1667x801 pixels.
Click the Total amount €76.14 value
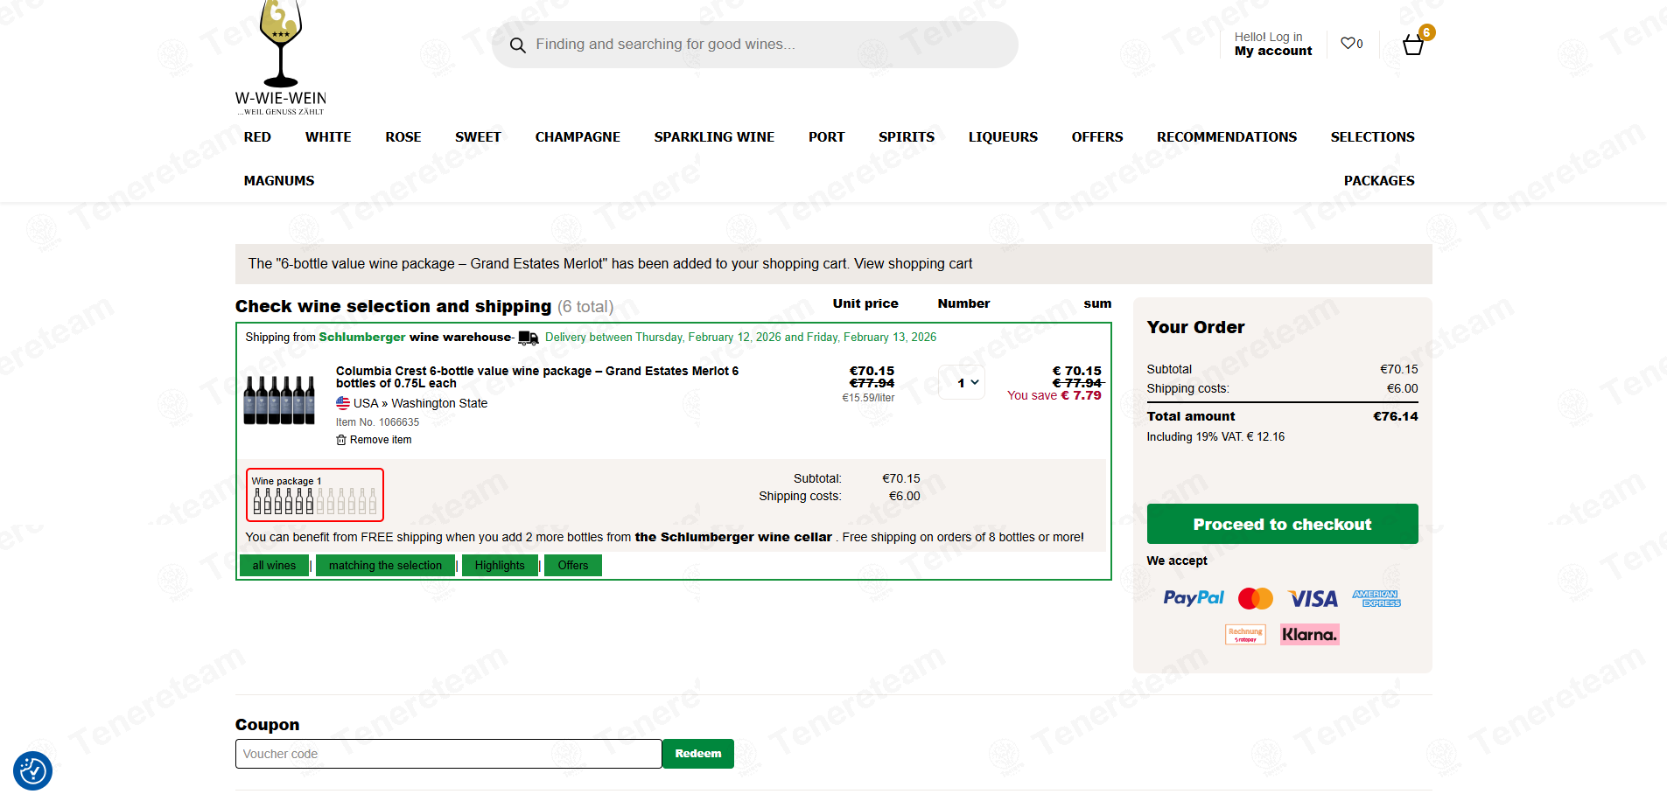click(1396, 416)
